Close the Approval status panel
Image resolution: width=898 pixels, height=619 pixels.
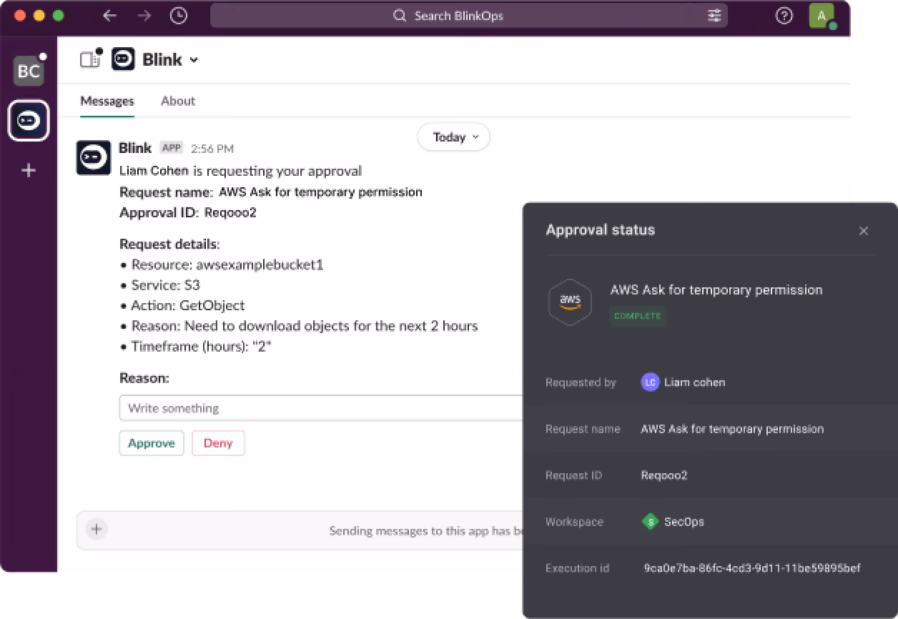[x=864, y=231]
